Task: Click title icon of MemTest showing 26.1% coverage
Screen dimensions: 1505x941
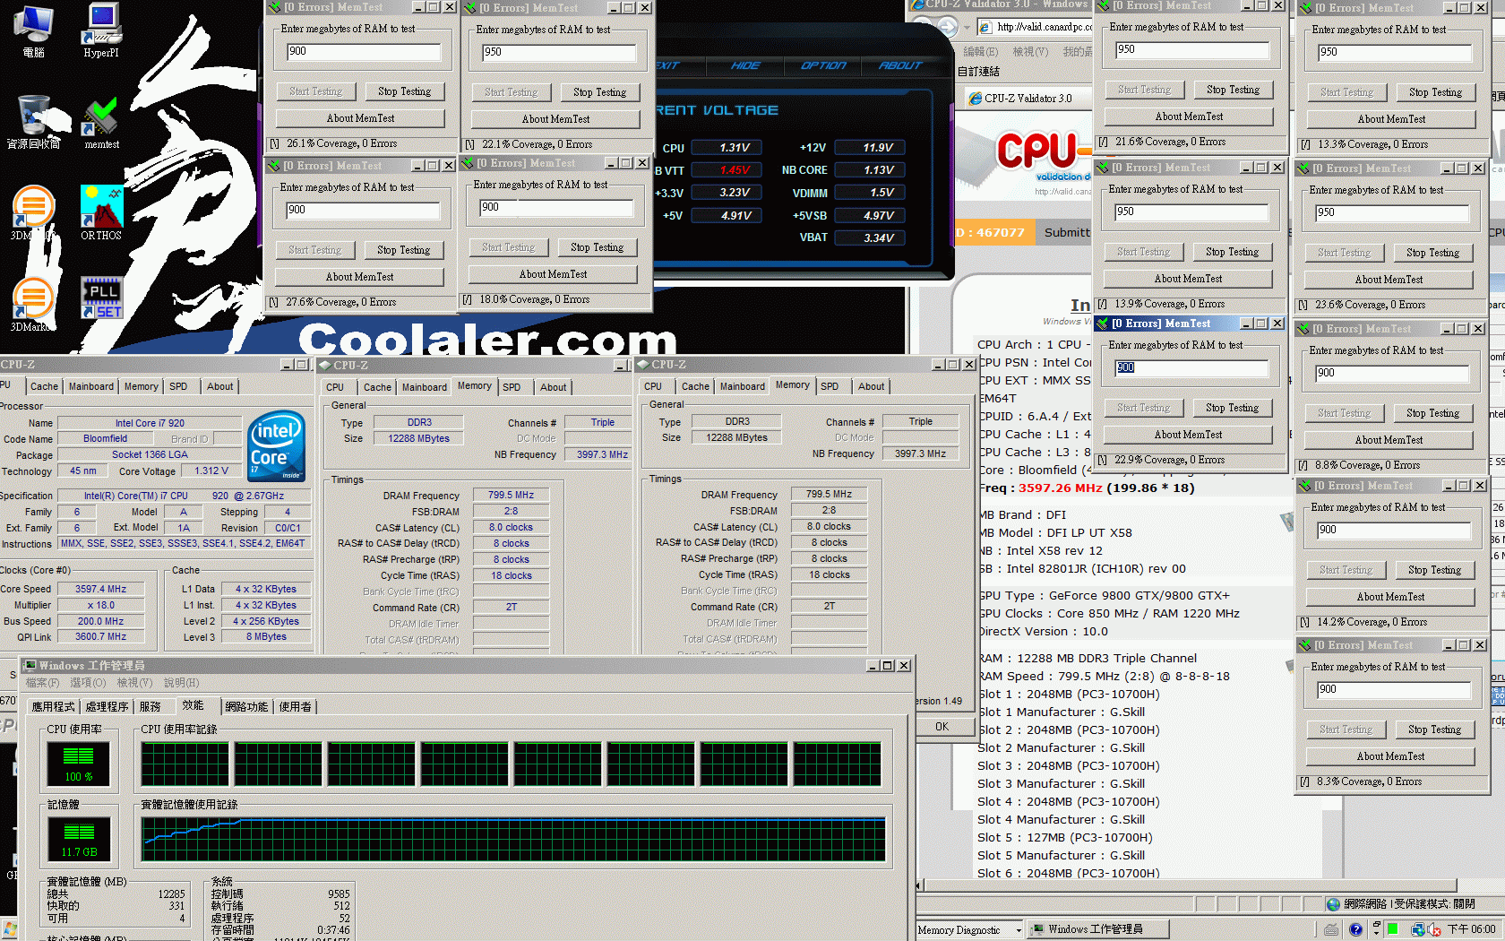Action: [274, 7]
